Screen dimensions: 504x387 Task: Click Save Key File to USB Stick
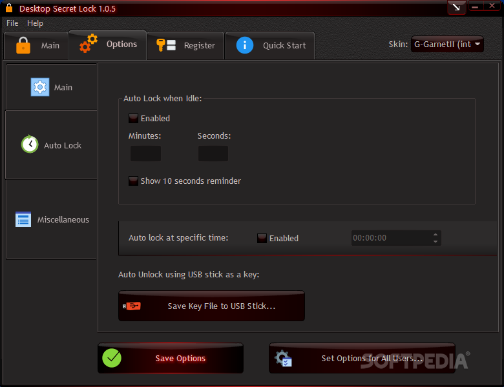pos(211,306)
